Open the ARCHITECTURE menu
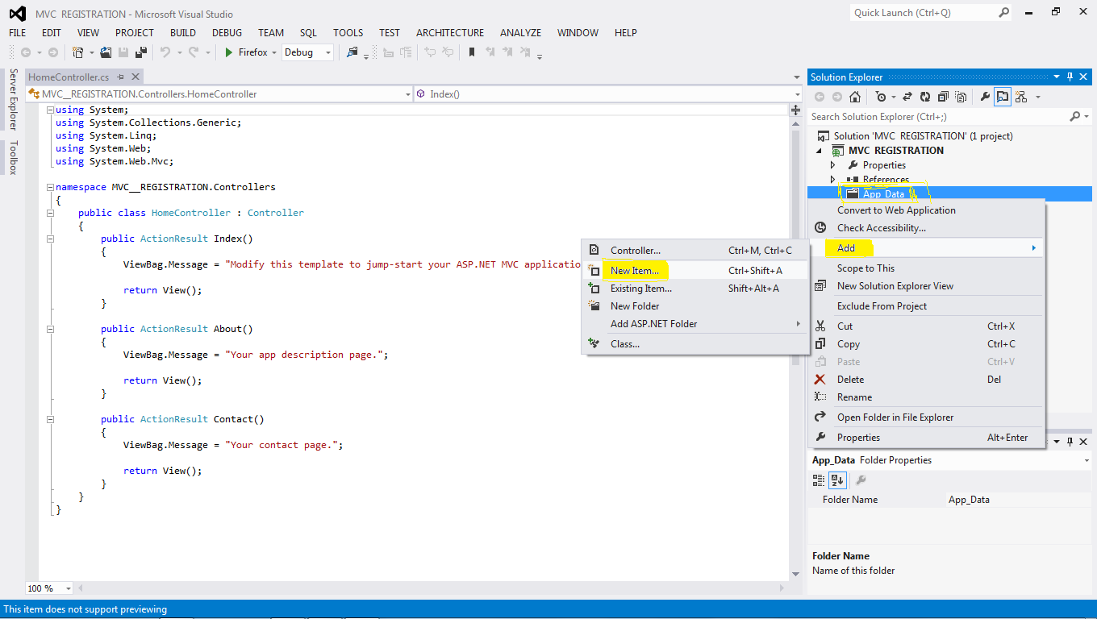 pyautogui.click(x=450, y=32)
